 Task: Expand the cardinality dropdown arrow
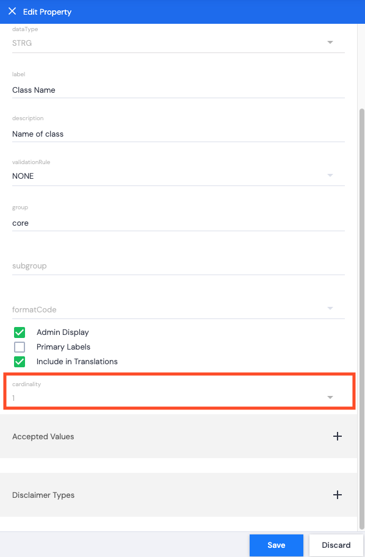point(330,398)
